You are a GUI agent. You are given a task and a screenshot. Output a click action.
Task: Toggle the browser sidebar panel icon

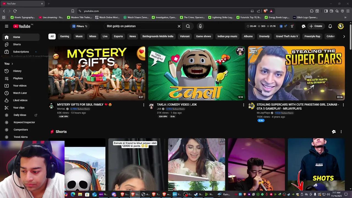tap(326, 11)
